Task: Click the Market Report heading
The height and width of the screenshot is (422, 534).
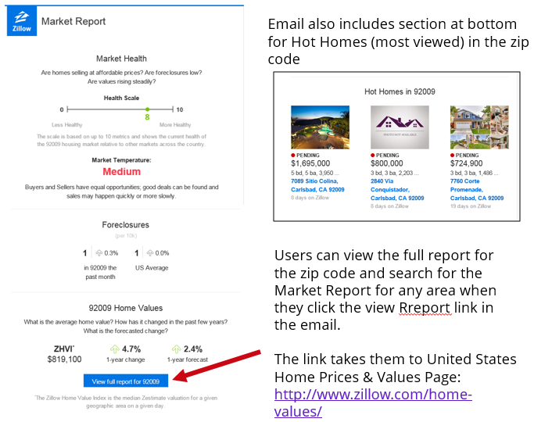Action: pyautogui.click(x=73, y=21)
